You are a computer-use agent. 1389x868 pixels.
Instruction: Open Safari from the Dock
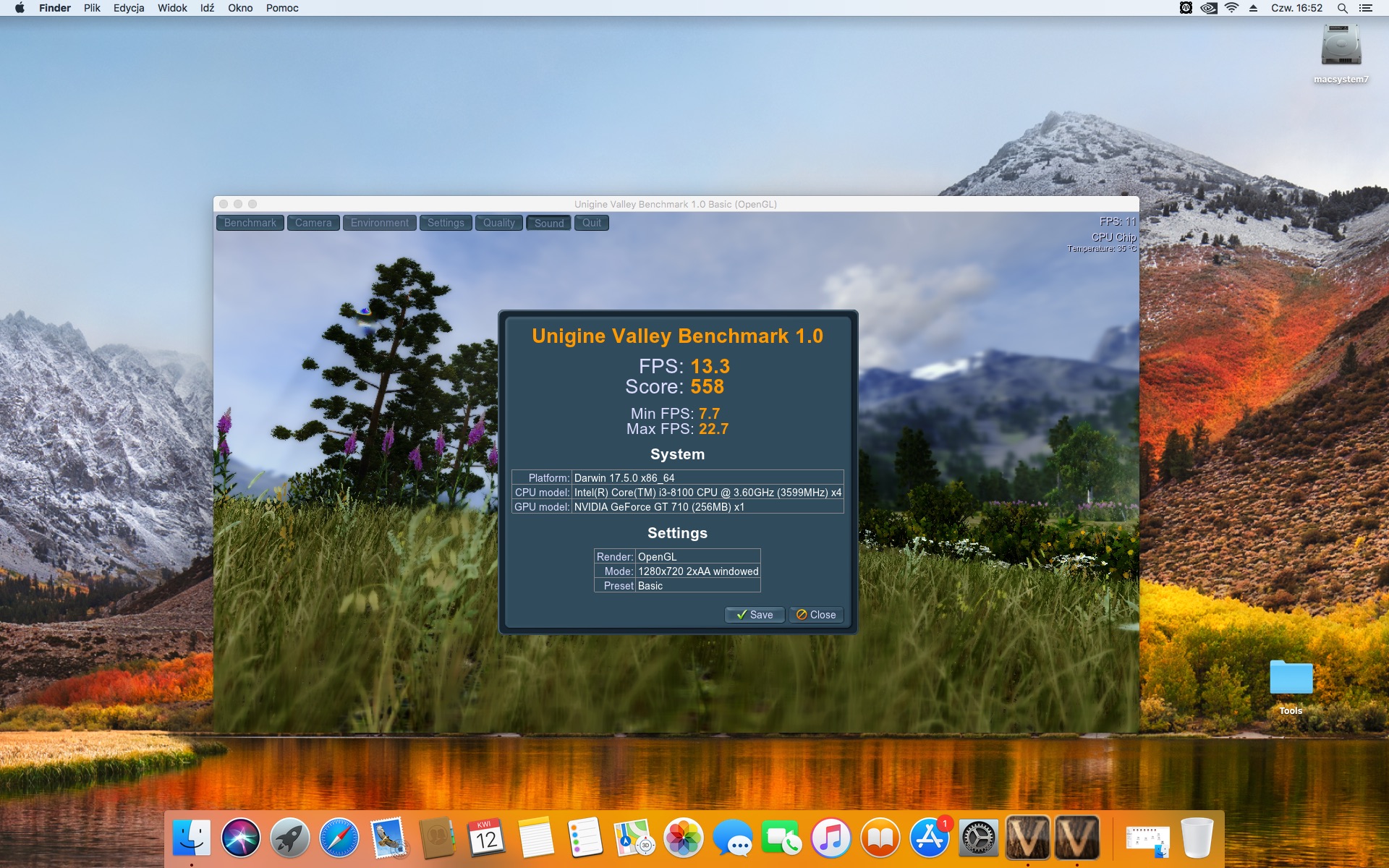339,839
